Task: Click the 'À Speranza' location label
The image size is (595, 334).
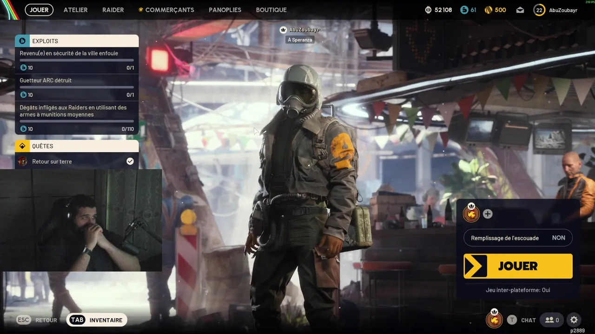Action: coord(300,40)
